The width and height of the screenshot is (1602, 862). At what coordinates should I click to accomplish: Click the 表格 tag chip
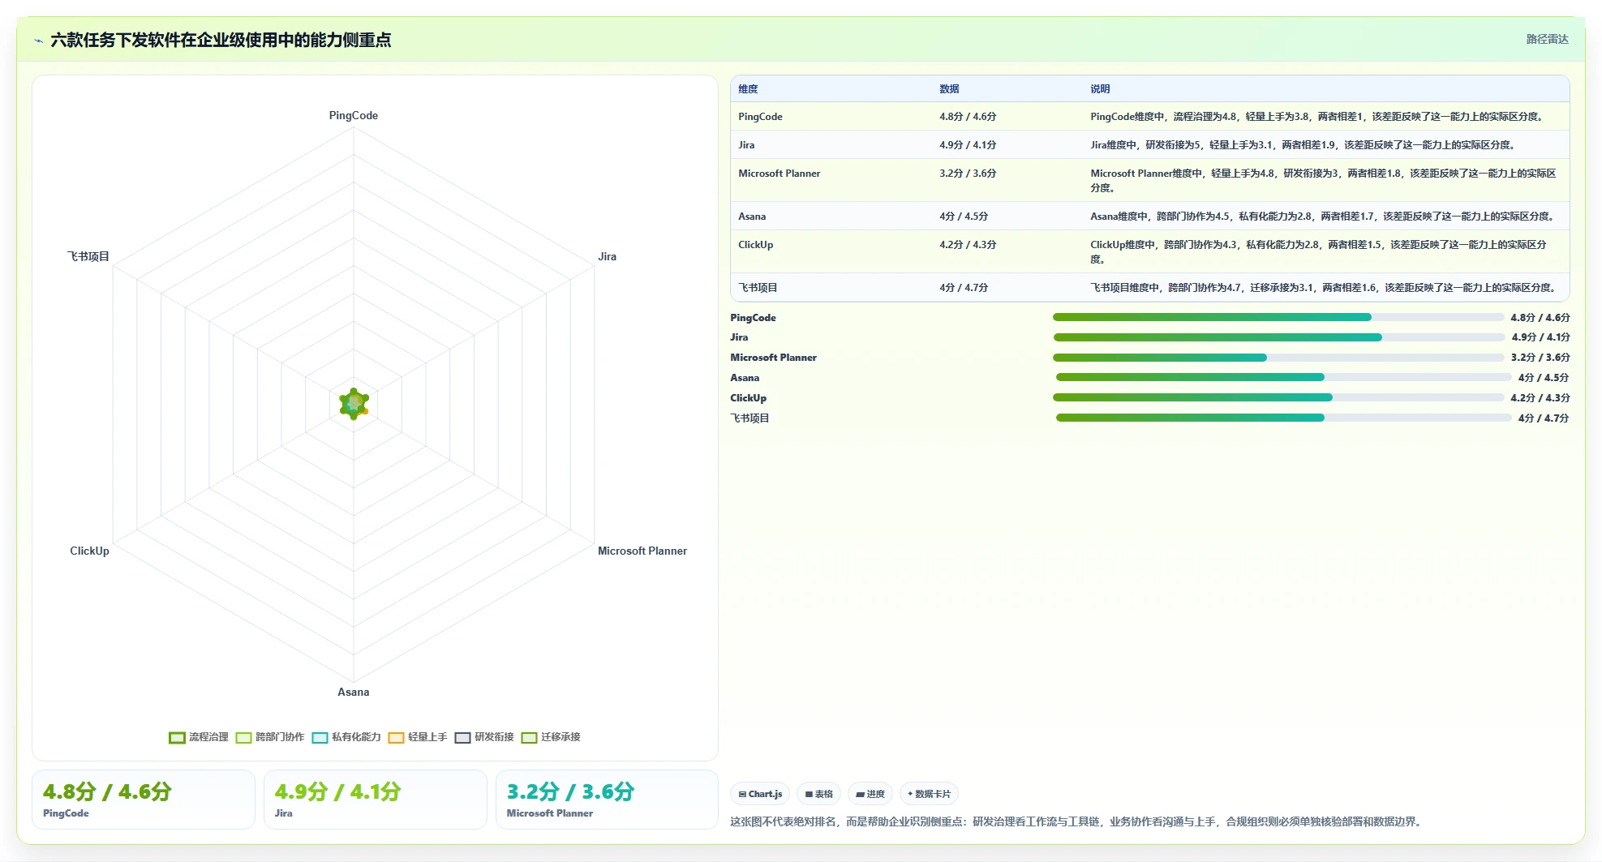point(818,794)
